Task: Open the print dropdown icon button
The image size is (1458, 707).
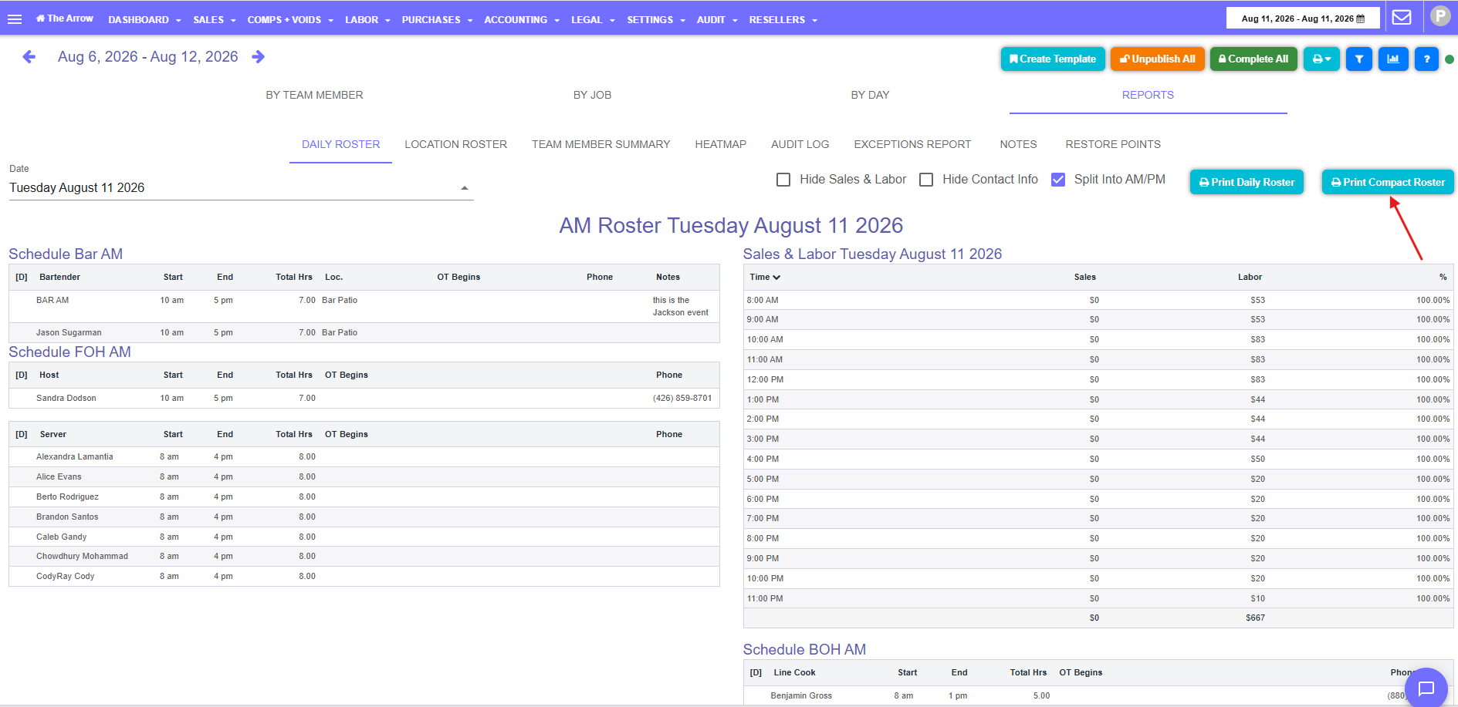Action: (x=1321, y=59)
